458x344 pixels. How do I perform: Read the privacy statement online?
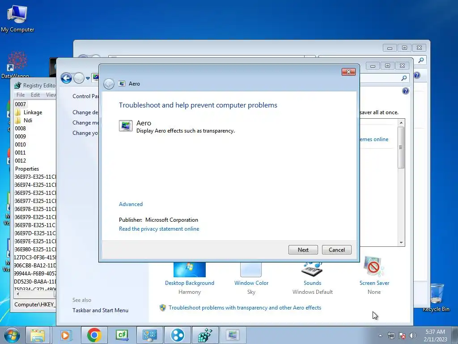pyautogui.click(x=159, y=229)
